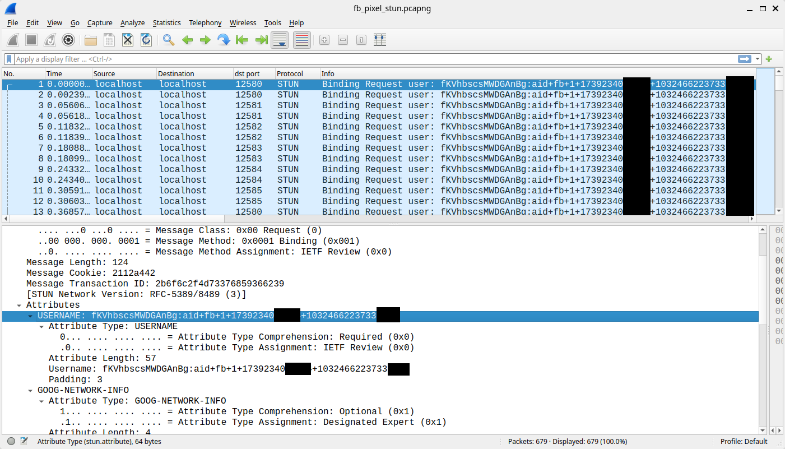Start a new packet capture
785x449 pixels.
coord(12,40)
